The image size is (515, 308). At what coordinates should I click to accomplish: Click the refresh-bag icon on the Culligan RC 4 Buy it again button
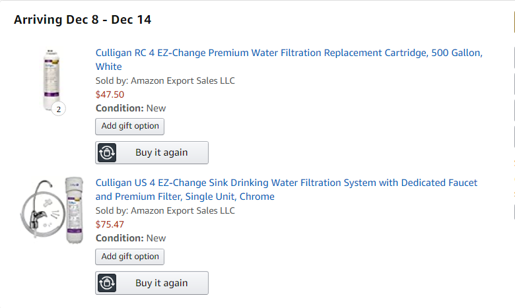click(x=107, y=153)
